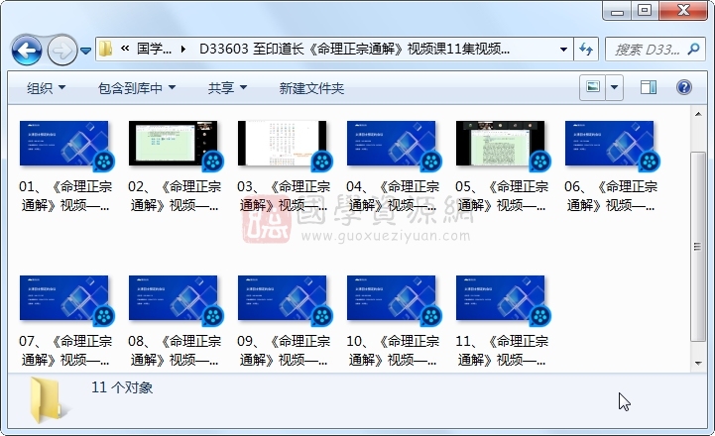Select the video 07 thumbnail
Viewport: 715px width, 436px height.
coord(63,298)
